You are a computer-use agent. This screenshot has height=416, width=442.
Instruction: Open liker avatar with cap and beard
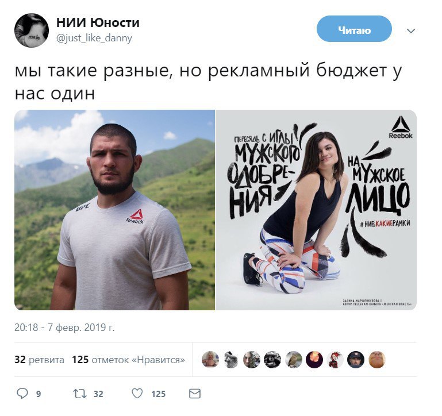(x=356, y=360)
